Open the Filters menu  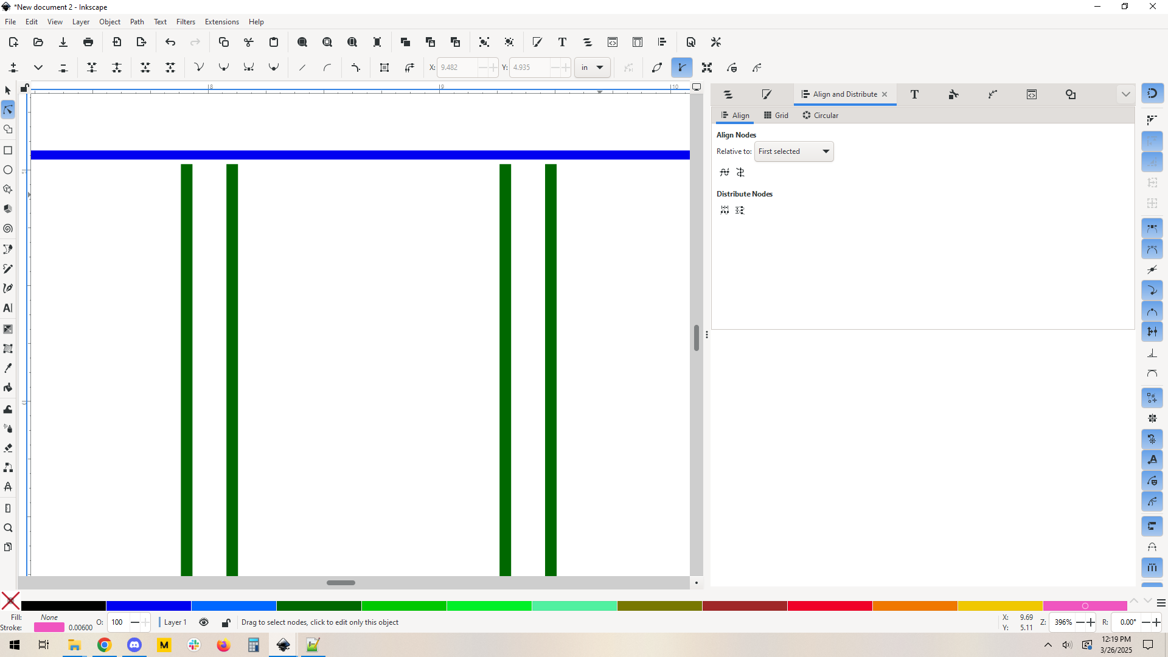coord(186,22)
